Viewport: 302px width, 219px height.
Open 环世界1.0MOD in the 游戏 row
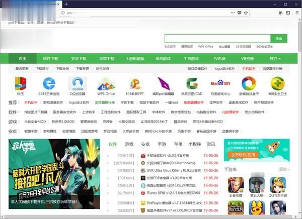(63, 122)
